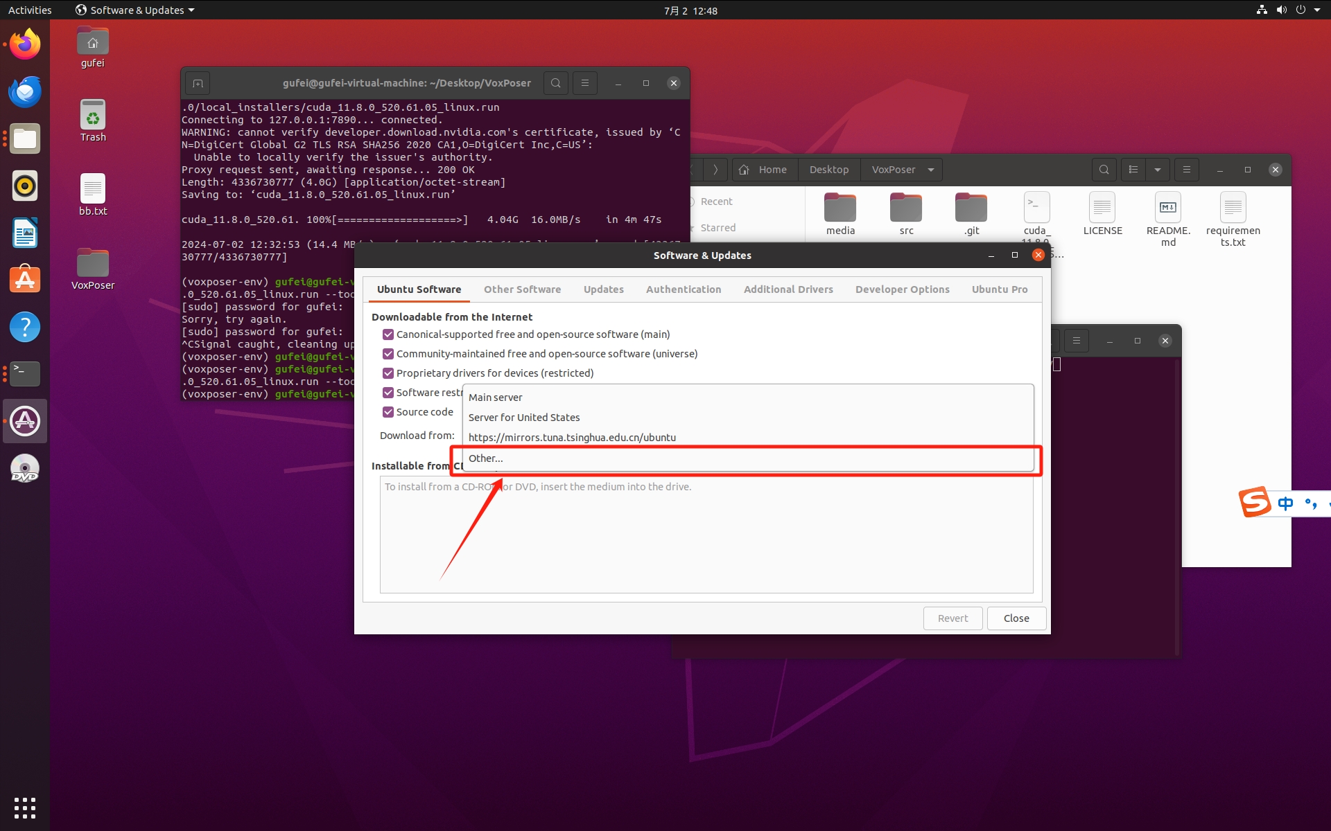Choose the Tsinghua mirror server option
Viewport: 1331px width, 831px height.
(x=748, y=438)
